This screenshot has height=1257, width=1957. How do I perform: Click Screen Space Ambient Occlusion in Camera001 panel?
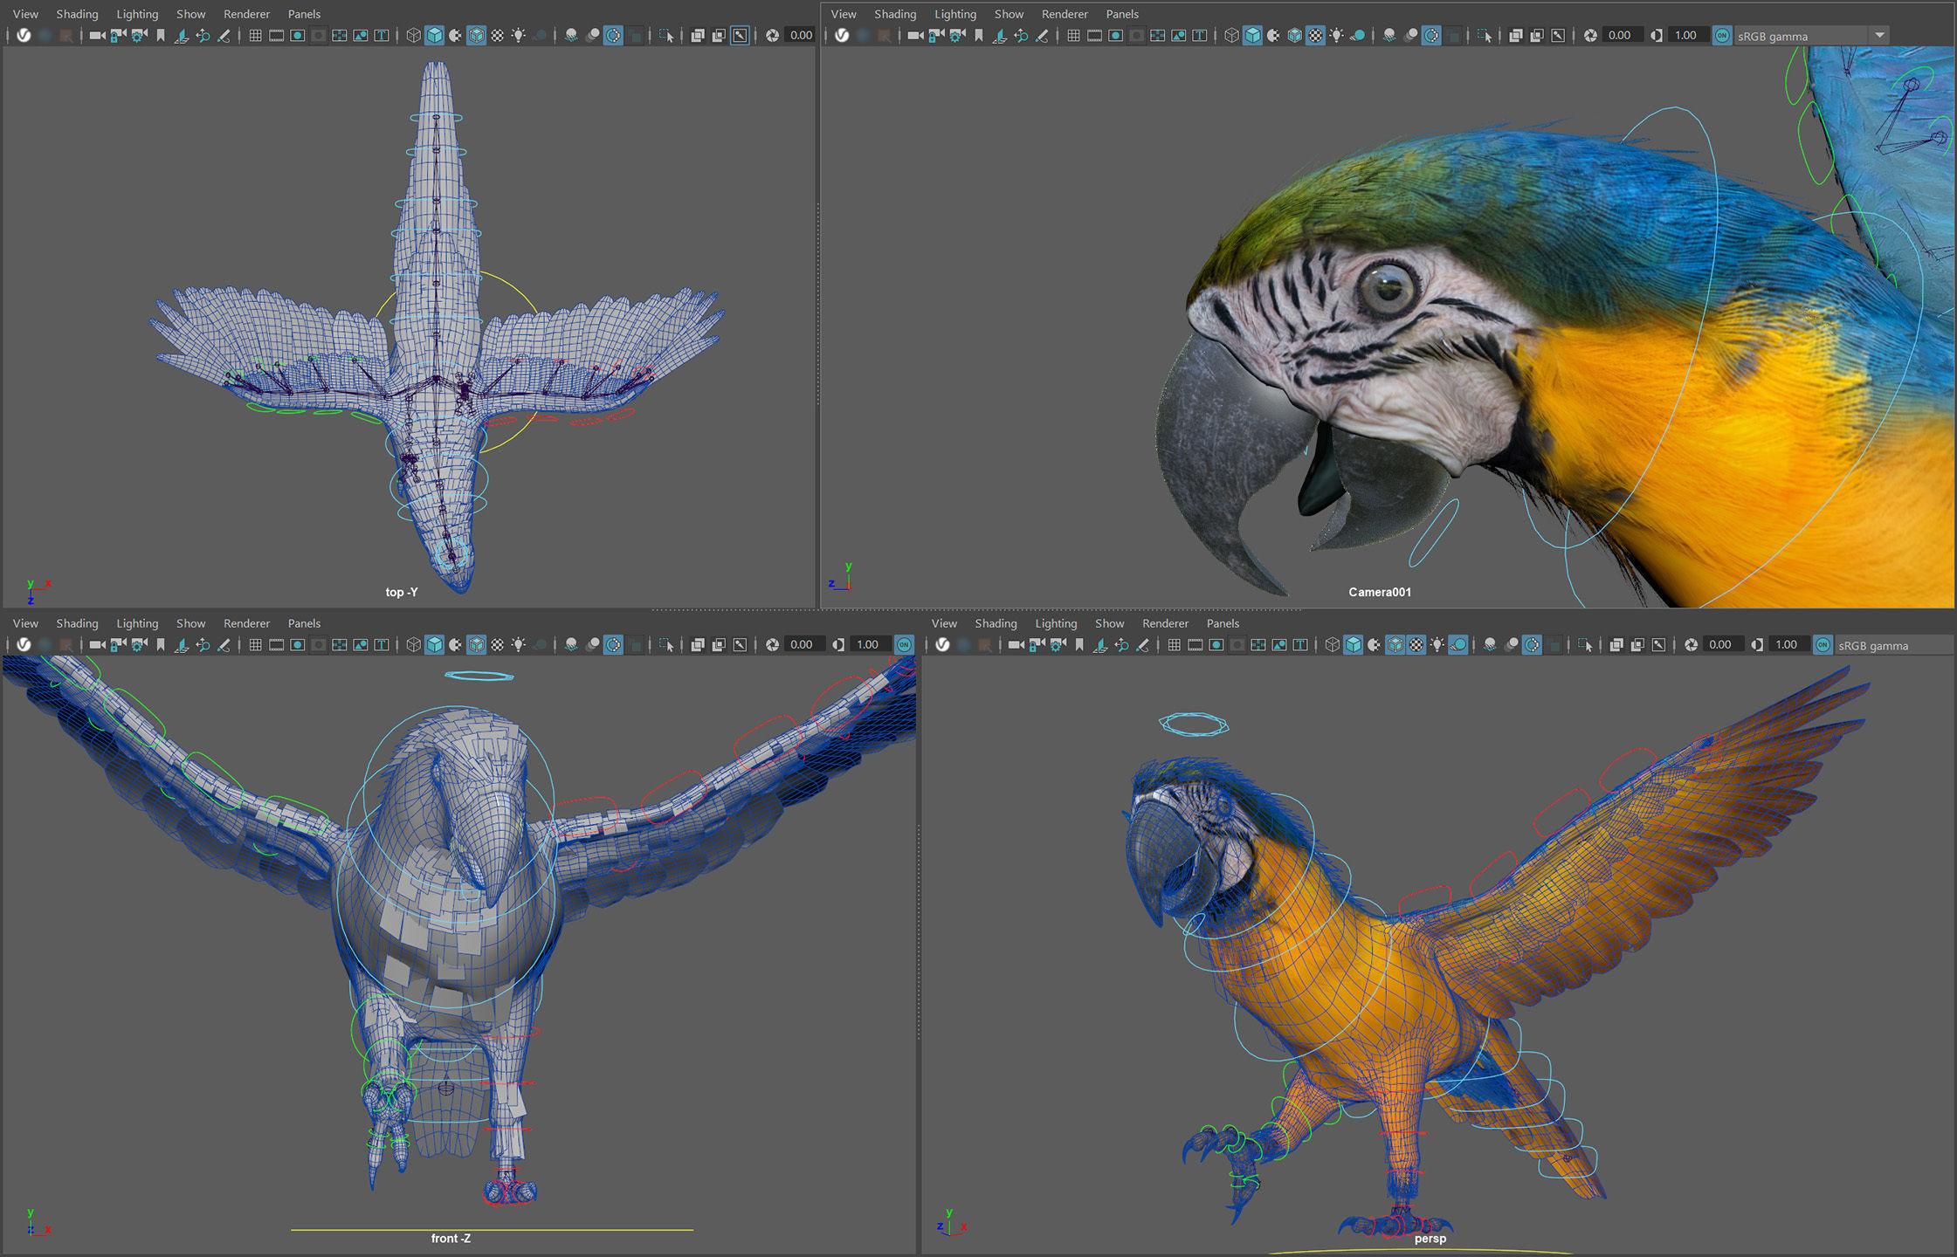(1389, 36)
